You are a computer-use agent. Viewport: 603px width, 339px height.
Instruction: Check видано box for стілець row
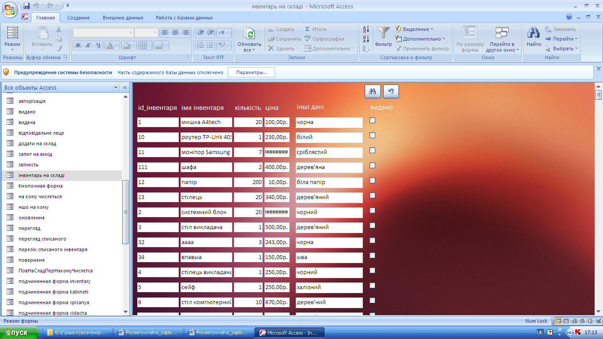[373, 195]
